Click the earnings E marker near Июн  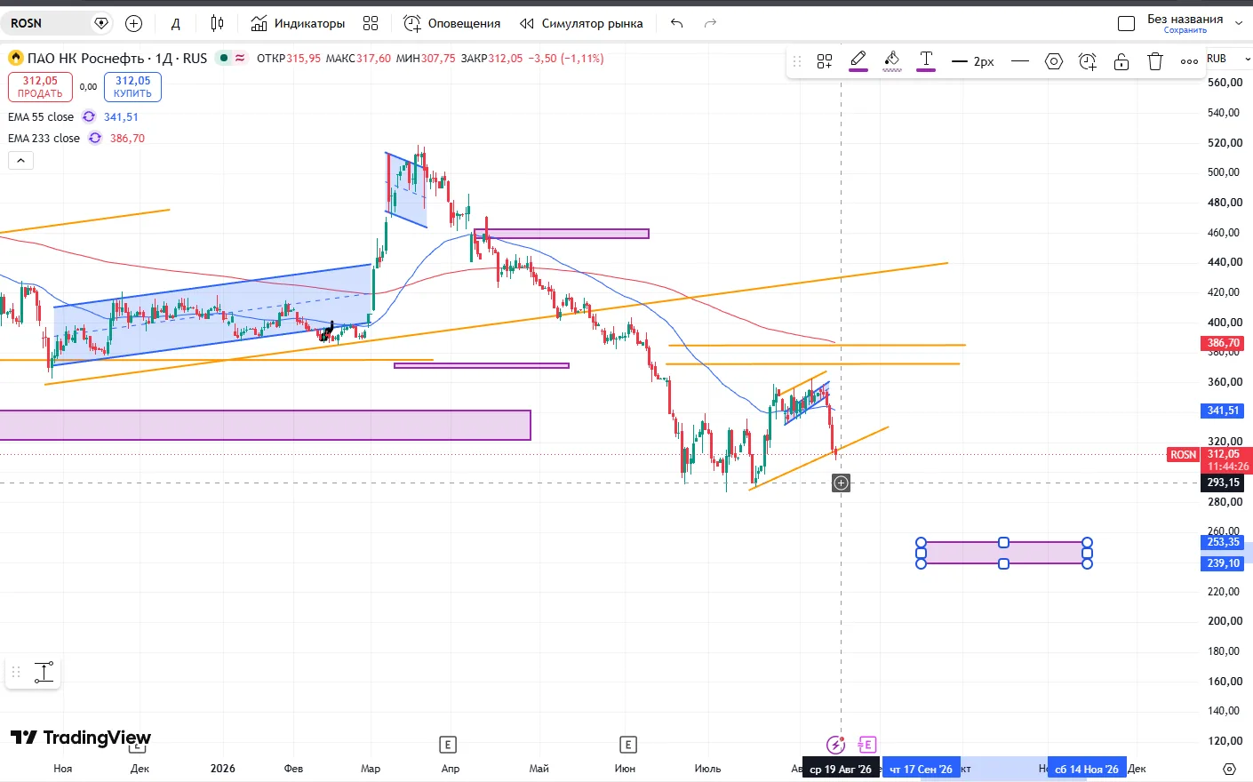tap(627, 745)
